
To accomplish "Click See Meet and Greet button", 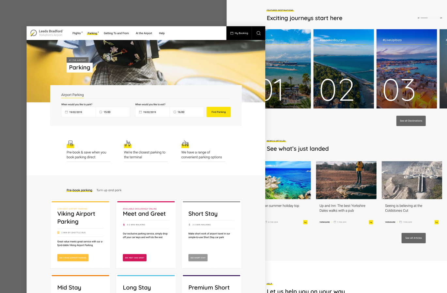I will point(135,258).
